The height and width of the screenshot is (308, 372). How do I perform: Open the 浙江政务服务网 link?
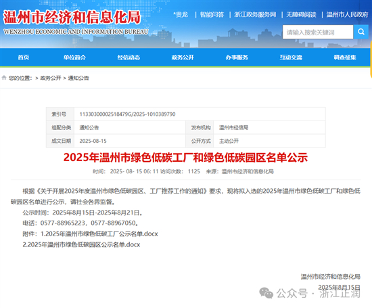[x=255, y=15]
